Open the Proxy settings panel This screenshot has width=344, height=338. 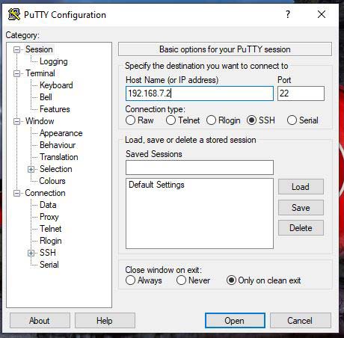(x=49, y=217)
